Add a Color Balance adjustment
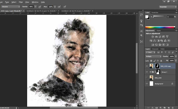178x109 pixels. coord(155,41)
